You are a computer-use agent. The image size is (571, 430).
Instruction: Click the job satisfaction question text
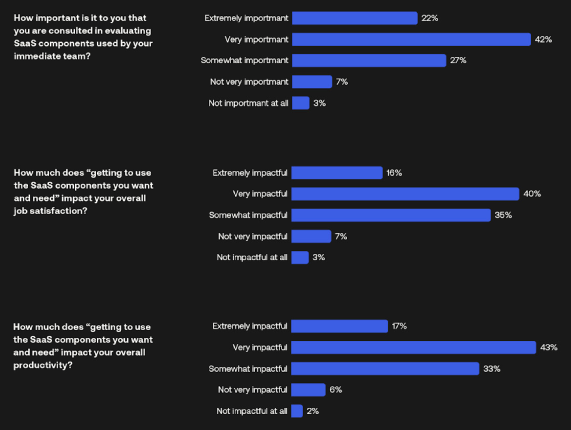(x=83, y=192)
